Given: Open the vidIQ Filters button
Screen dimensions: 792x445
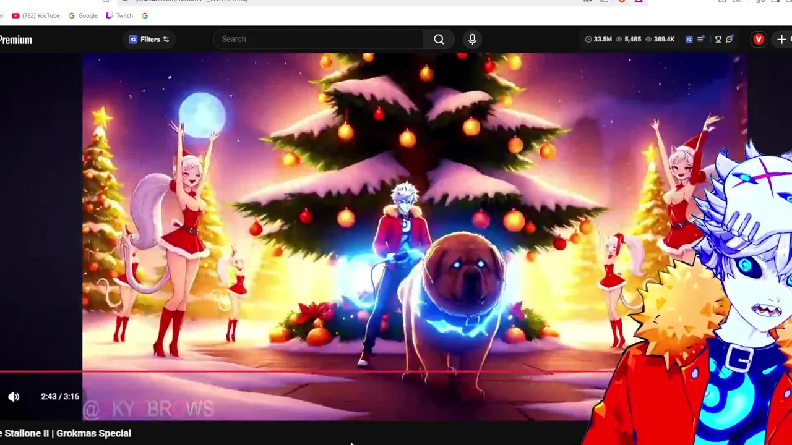Looking at the screenshot, I should [x=149, y=39].
